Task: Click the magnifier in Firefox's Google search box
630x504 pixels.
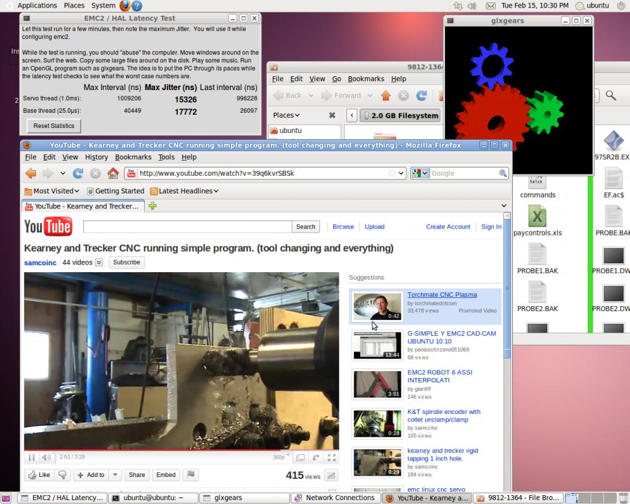Action: coord(503,173)
